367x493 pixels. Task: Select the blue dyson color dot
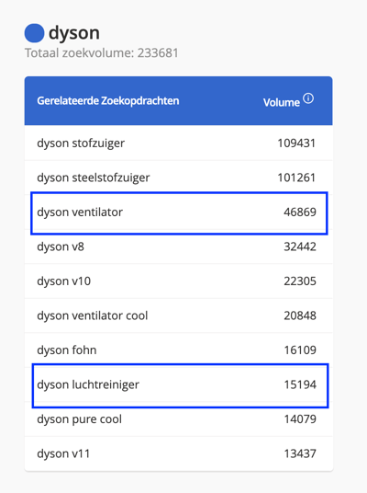tap(34, 33)
